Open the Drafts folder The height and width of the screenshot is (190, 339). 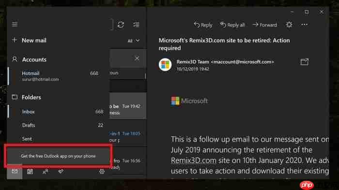pos(59,125)
